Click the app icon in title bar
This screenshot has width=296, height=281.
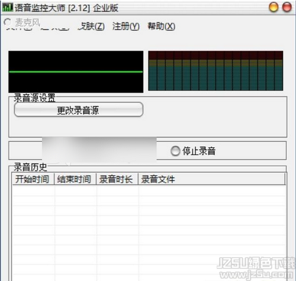point(8,8)
